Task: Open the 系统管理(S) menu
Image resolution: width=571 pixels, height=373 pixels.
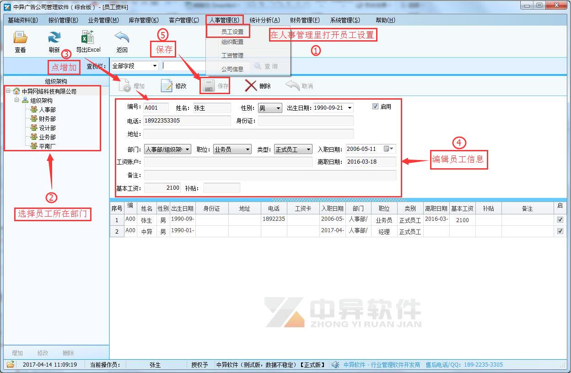Action: pyautogui.click(x=345, y=20)
